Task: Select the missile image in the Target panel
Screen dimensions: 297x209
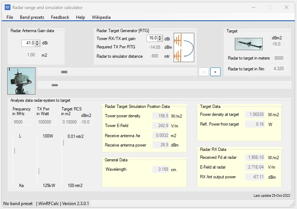Action: [249, 44]
